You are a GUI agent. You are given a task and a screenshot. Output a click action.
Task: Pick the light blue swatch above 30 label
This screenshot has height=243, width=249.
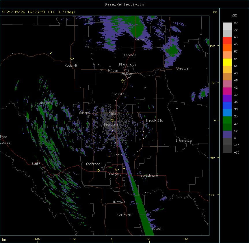pyautogui.click(x=227, y=113)
